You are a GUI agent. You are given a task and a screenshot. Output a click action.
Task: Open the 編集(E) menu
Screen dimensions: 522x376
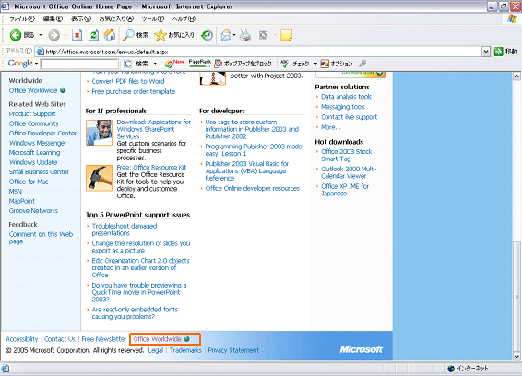(53, 18)
